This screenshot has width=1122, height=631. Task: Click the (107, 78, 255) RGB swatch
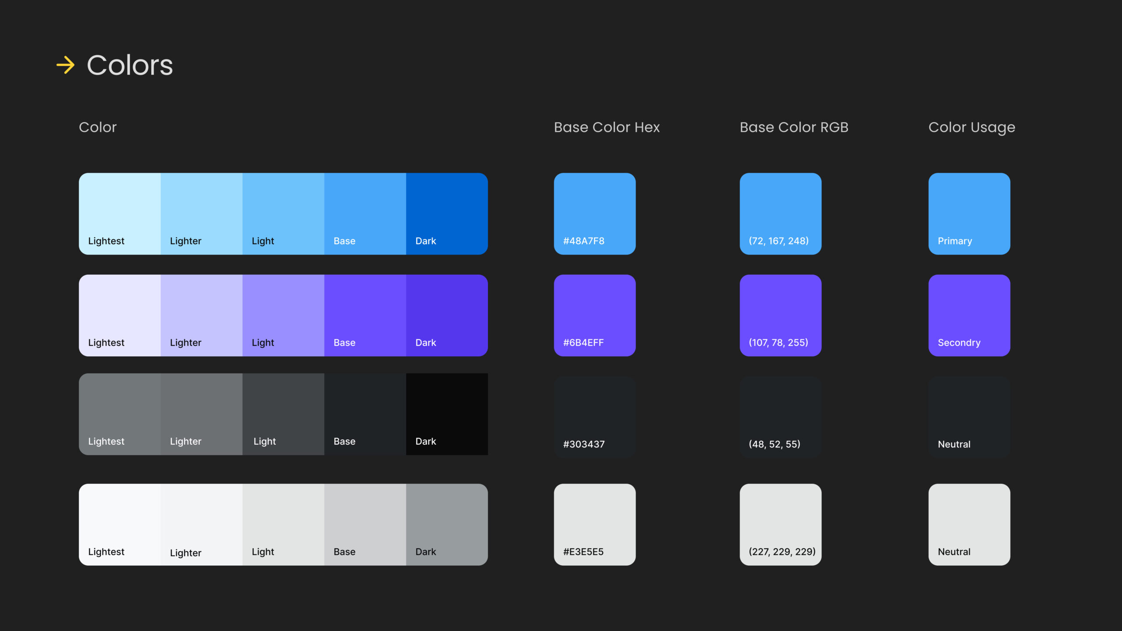pos(781,315)
